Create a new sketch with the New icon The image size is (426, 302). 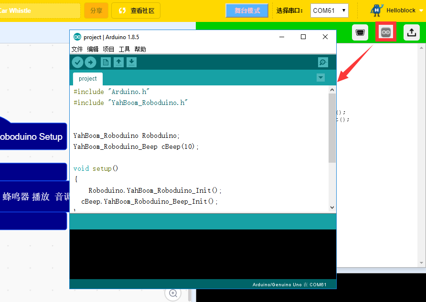click(106, 62)
